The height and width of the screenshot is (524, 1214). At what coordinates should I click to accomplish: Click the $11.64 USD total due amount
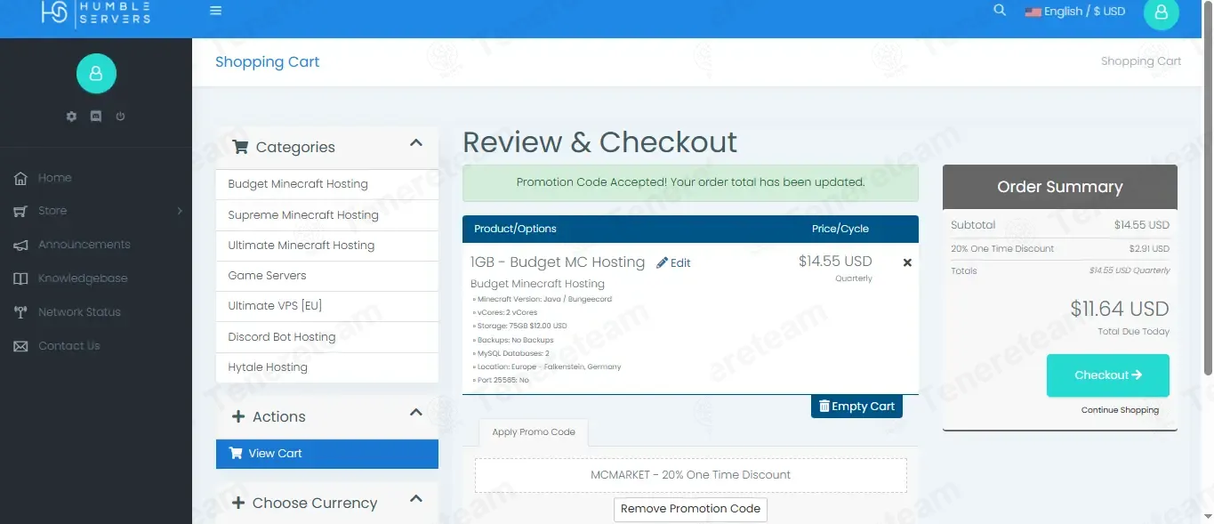coord(1120,309)
